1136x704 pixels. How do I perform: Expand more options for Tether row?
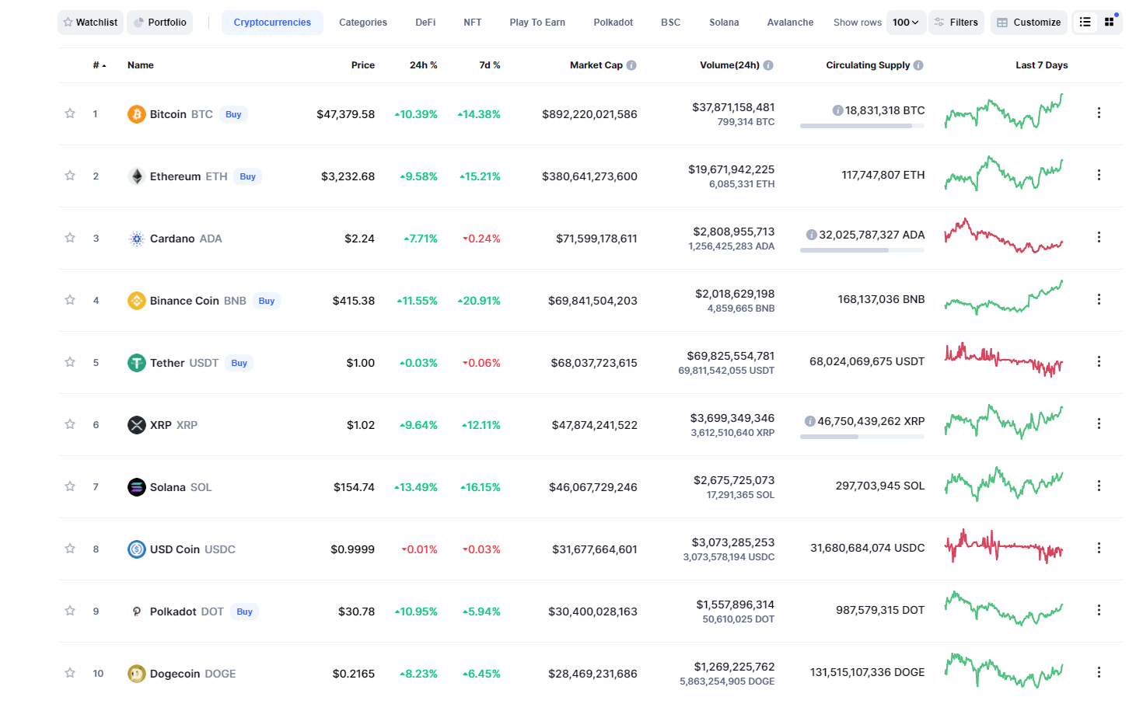(x=1099, y=361)
